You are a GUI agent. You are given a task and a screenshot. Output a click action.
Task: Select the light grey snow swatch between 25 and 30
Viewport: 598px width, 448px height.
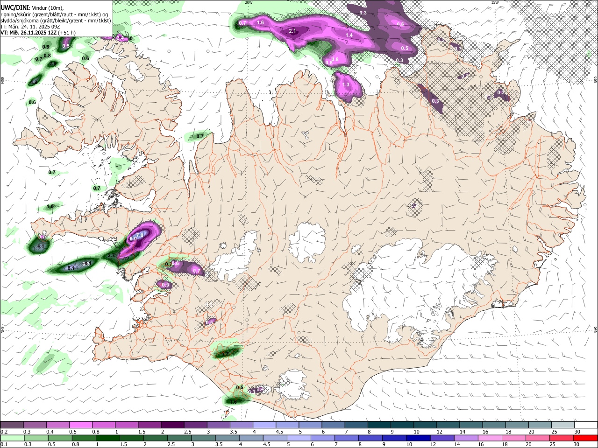tap(563, 425)
